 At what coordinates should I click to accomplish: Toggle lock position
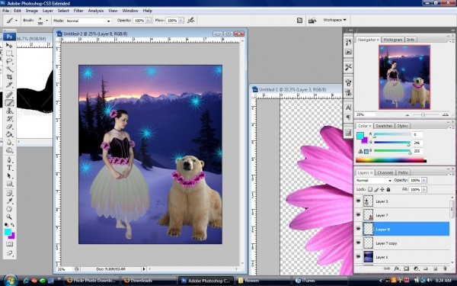pos(382,189)
